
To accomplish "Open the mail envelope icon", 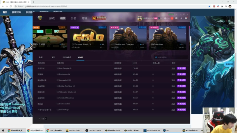I will click(x=176, y=18).
